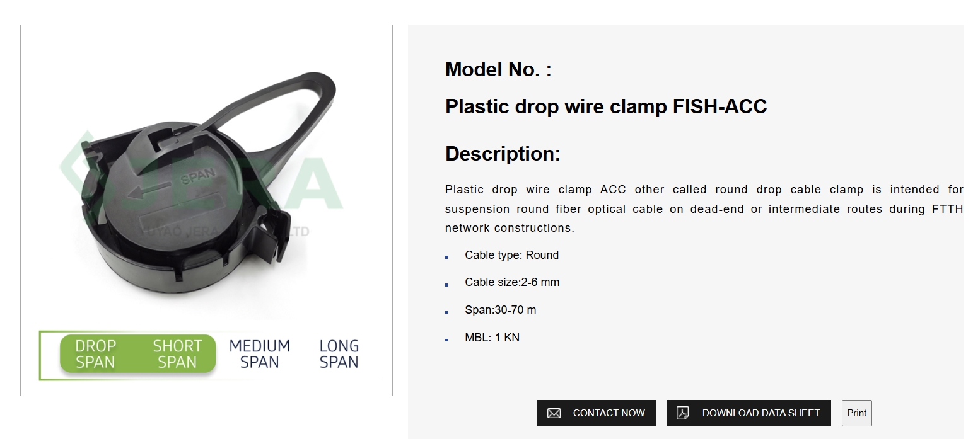Select the product title Plastic drop wire clamp FISH-ACC
The height and width of the screenshot is (439, 973).
(x=606, y=106)
